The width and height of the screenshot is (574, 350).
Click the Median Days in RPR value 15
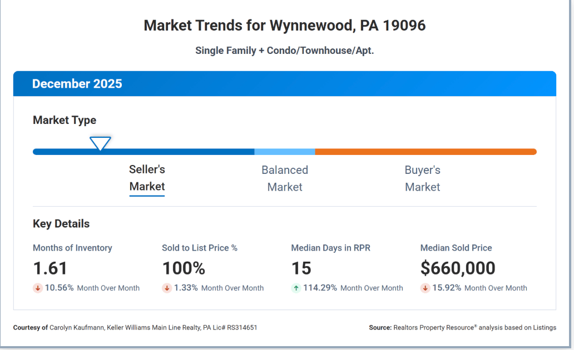tap(301, 268)
